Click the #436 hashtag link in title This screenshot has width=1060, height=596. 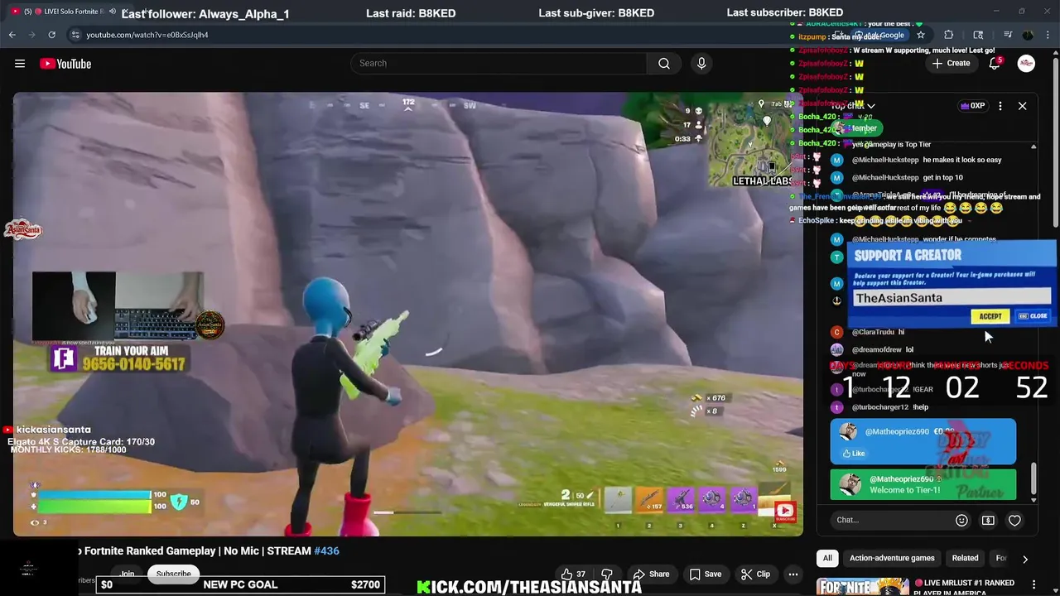(326, 550)
